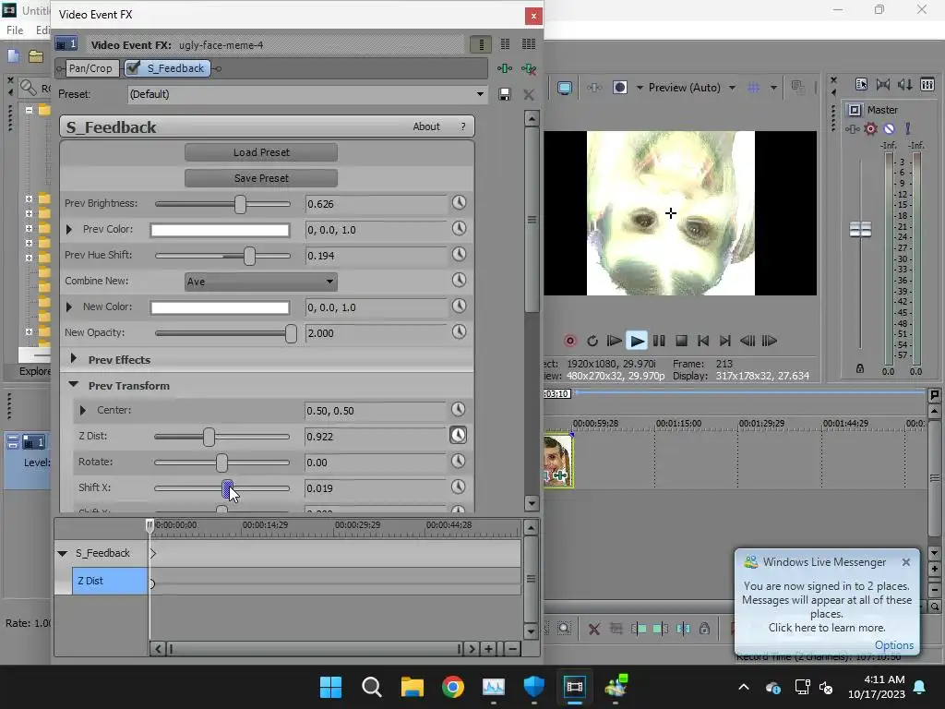Click the Remove Selected Plug-In icon
Viewport: 945px width, 709px height.
[x=529, y=68]
